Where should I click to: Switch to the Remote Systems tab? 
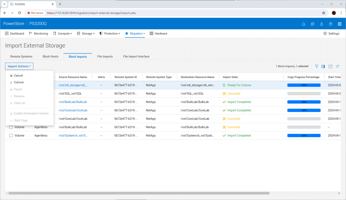click(21, 56)
